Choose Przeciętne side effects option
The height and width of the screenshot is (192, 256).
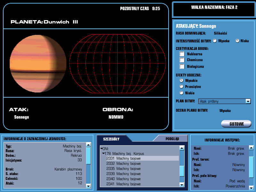(181, 86)
